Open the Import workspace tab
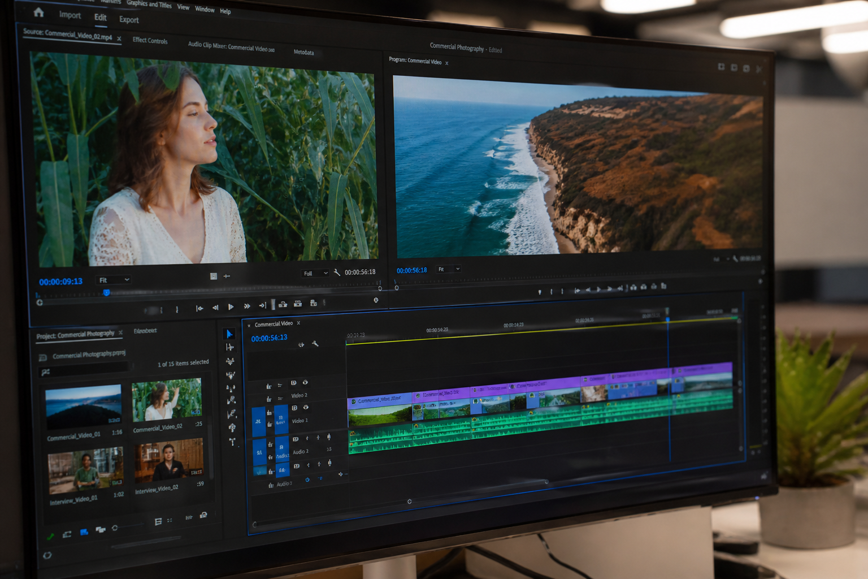The height and width of the screenshot is (579, 868). click(x=70, y=15)
